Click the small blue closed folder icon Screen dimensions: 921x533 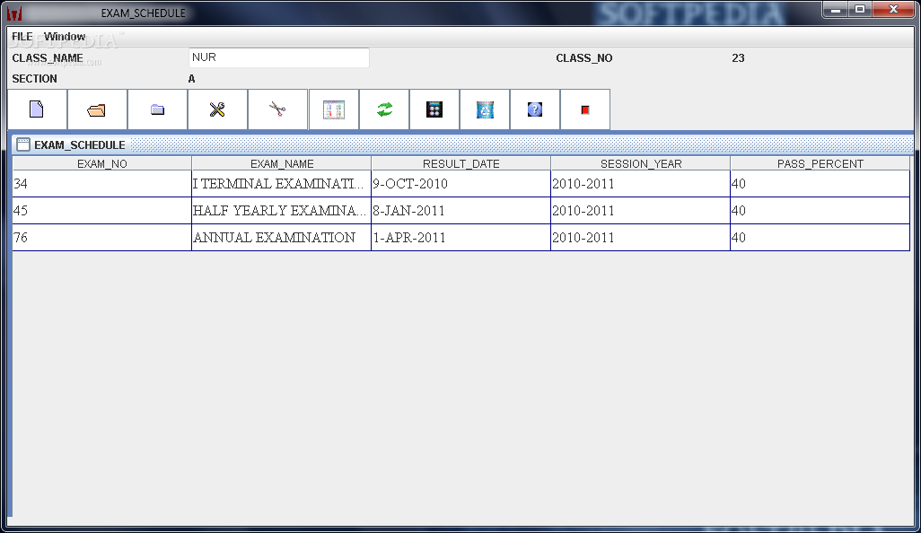(x=157, y=109)
